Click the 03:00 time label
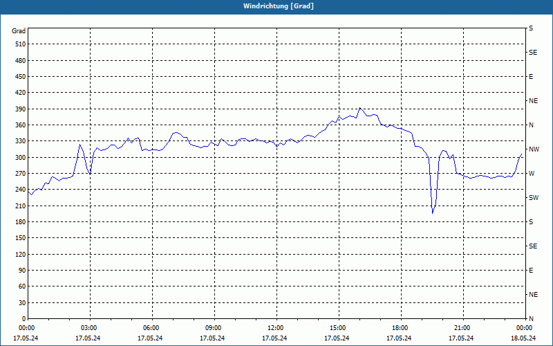The height and width of the screenshot is (346, 553). 90,328
